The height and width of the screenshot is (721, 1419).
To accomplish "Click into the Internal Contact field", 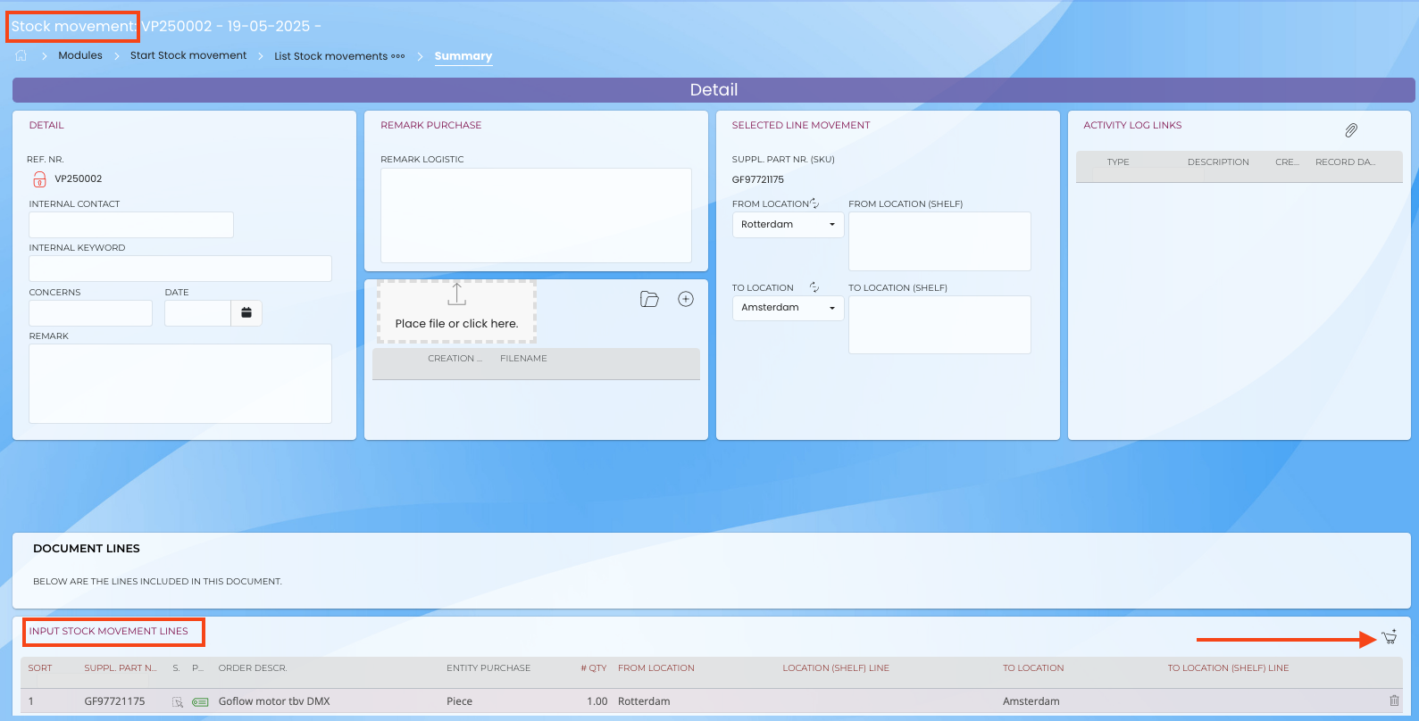I will (131, 225).
